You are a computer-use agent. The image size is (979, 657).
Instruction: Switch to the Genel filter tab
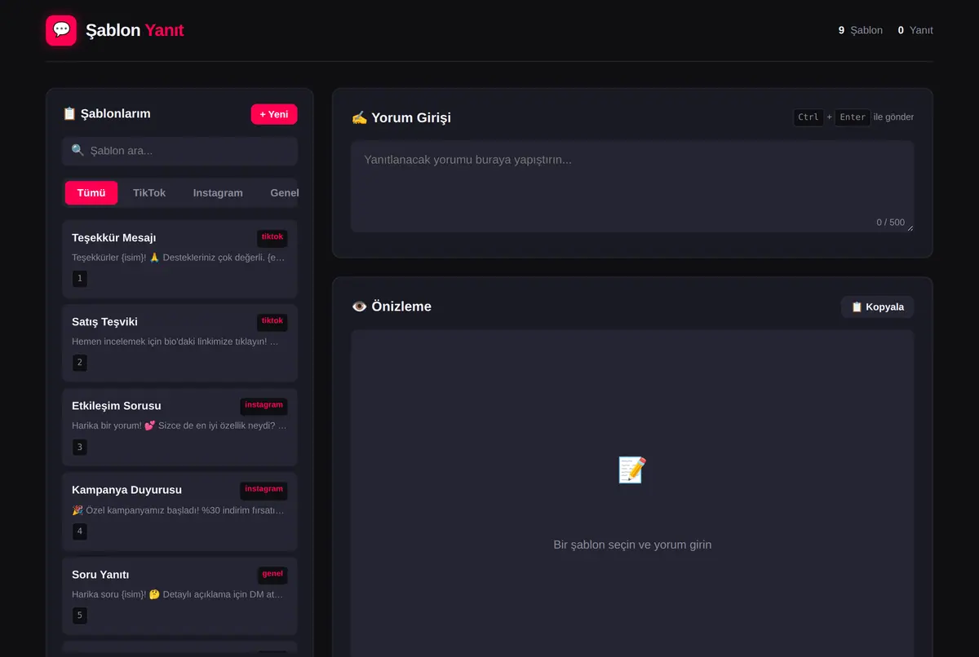[x=284, y=193]
